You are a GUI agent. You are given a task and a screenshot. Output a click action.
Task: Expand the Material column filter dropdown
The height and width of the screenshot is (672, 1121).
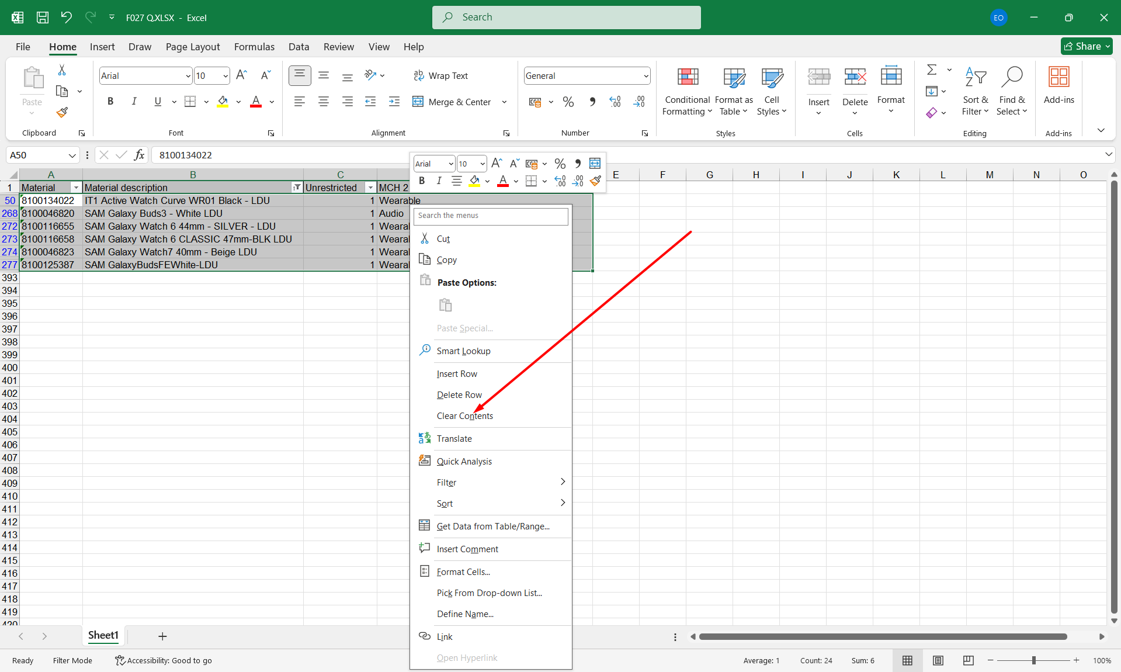(76, 188)
